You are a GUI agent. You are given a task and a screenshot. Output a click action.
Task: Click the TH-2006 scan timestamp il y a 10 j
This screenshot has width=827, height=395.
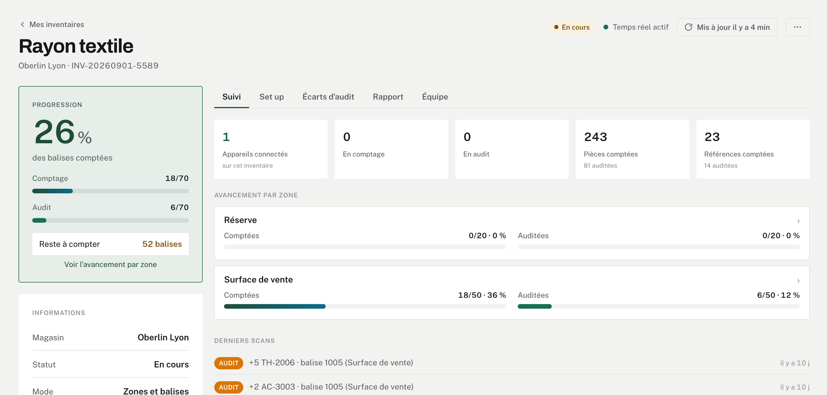(x=795, y=363)
